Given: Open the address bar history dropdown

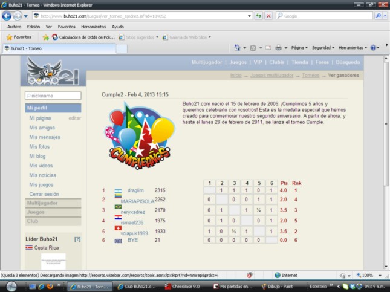Looking at the screenshot, I should tap(249, 16).
